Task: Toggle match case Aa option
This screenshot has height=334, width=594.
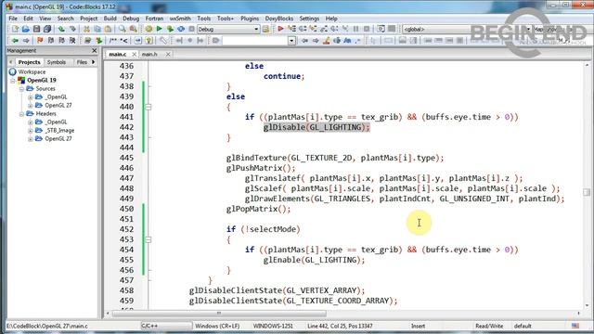Action: [347, 41]
